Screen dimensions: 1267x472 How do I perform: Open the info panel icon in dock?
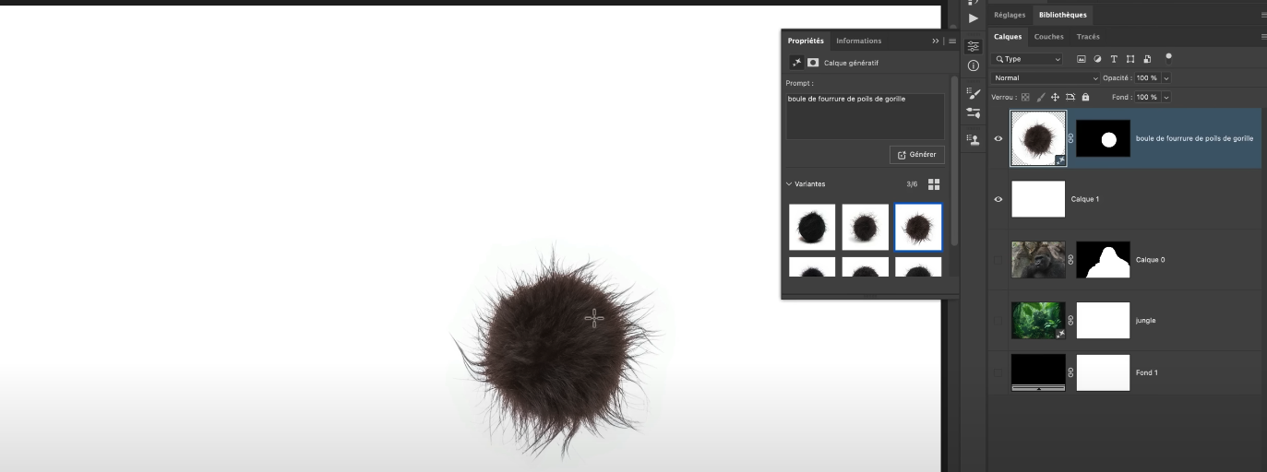coord(973,66)
